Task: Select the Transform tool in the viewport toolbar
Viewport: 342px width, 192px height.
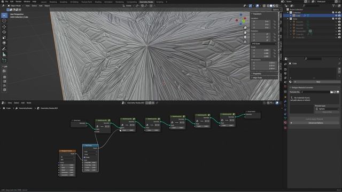Action: (4, 43)
